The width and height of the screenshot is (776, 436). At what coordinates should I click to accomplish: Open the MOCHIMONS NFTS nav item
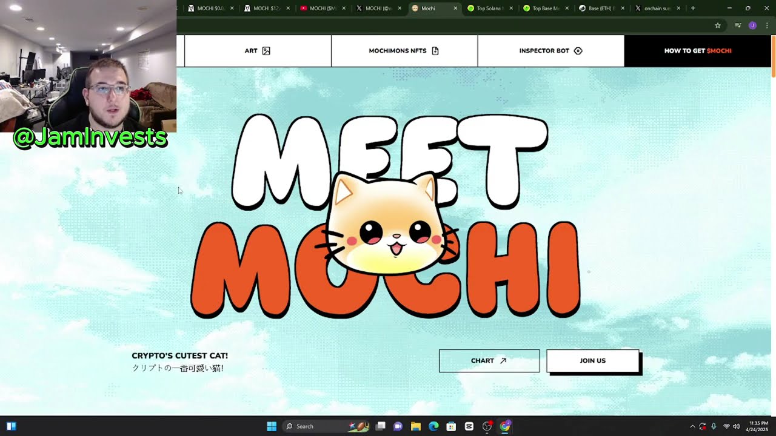404,51
